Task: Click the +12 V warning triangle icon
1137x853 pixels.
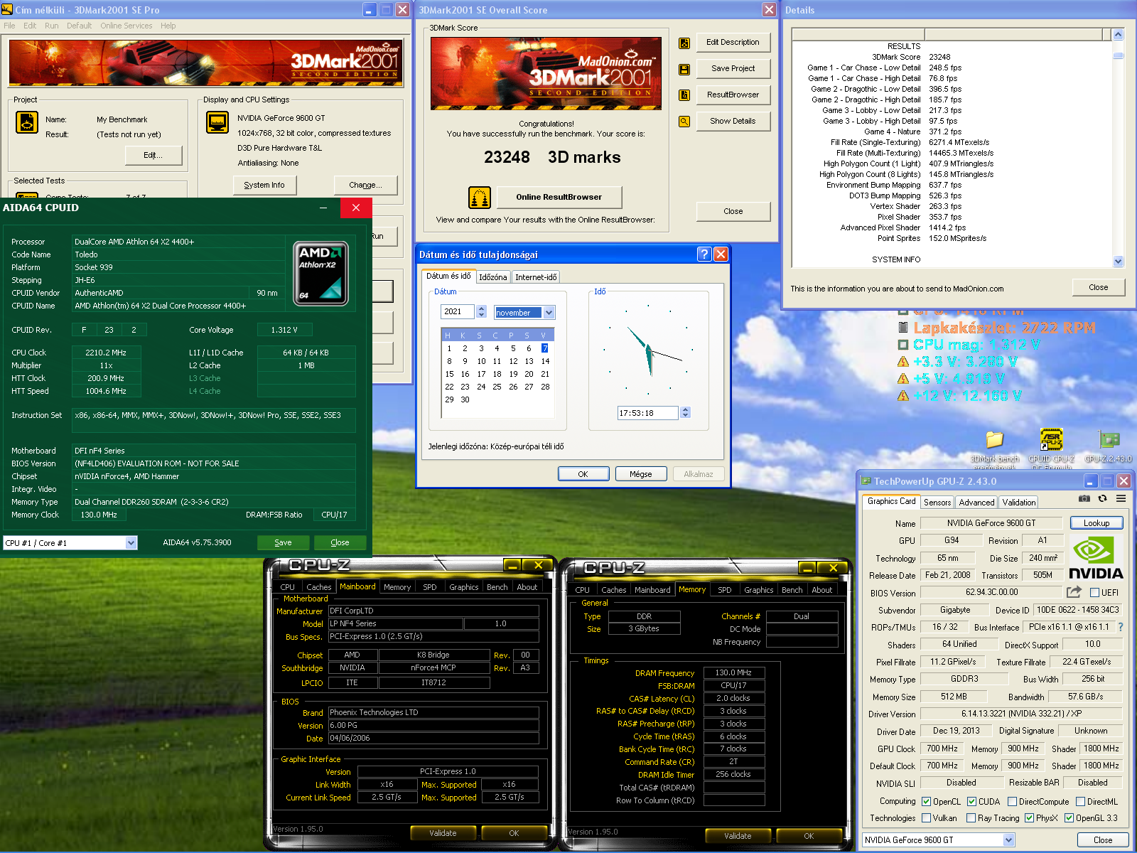Action: pos(903,395)
